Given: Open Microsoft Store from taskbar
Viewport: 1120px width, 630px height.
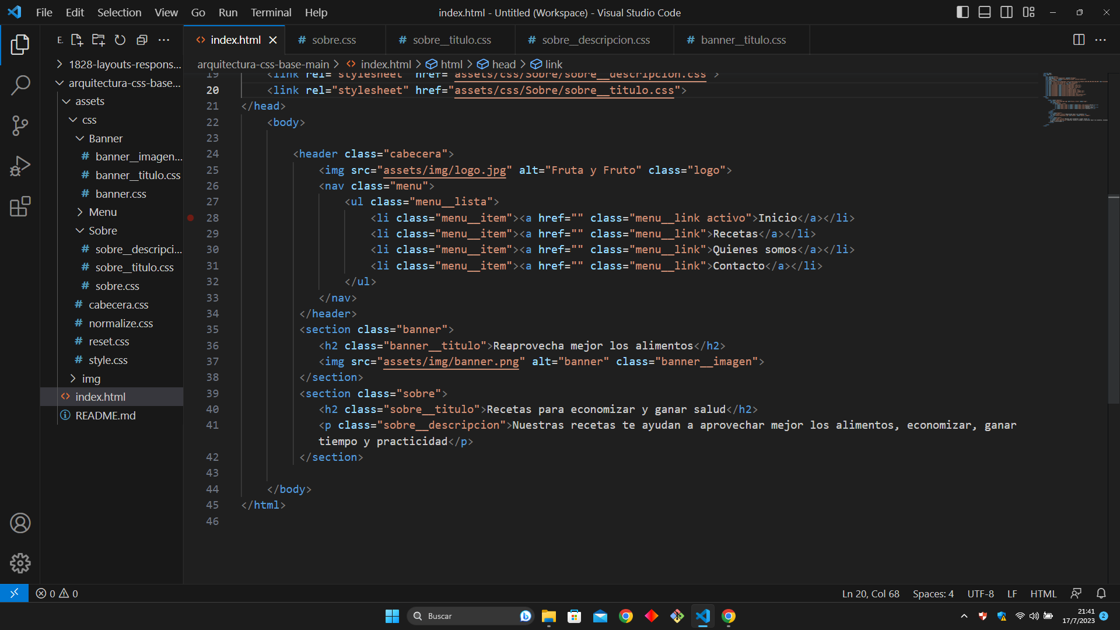Looking at the screenshot, I should click(574, 616).
